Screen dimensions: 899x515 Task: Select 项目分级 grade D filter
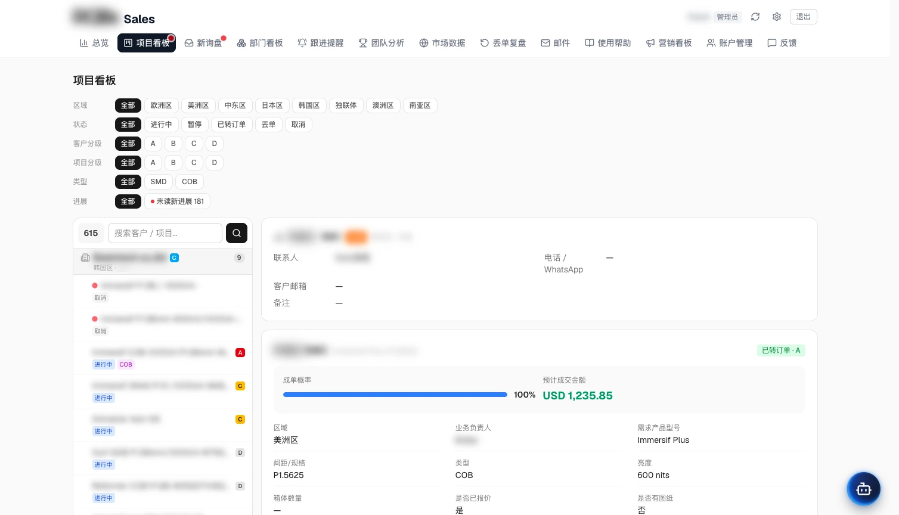(215, 163)
